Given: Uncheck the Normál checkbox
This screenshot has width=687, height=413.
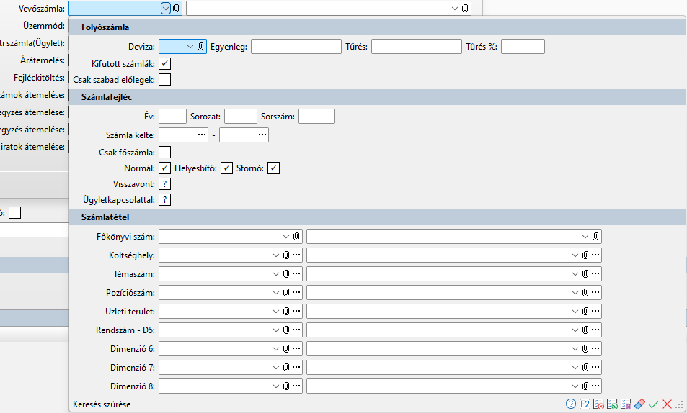Looking at the screenshot, I should click(x=165, y=168).
